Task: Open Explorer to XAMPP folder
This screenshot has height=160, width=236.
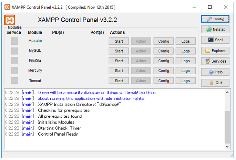Action: [215, 51]
